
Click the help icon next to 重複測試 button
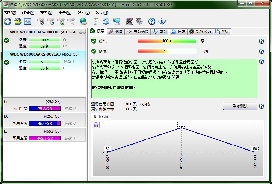pyautogui.click(x=262, y=106)
